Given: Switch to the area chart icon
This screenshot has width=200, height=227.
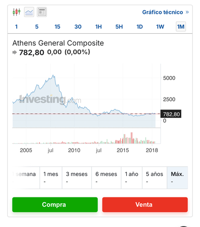Looking at the screenshot, I should pyautogui.click(x=29, y=12).
